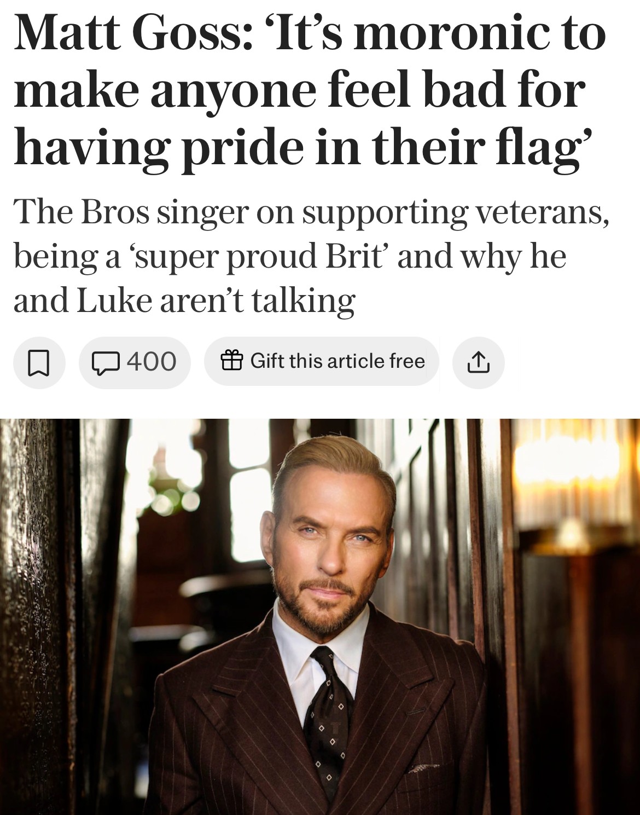Viewport: 640px width, 815px height.
Task: Select the headline's third line ending in 'flag'
Action: [302, 148]
